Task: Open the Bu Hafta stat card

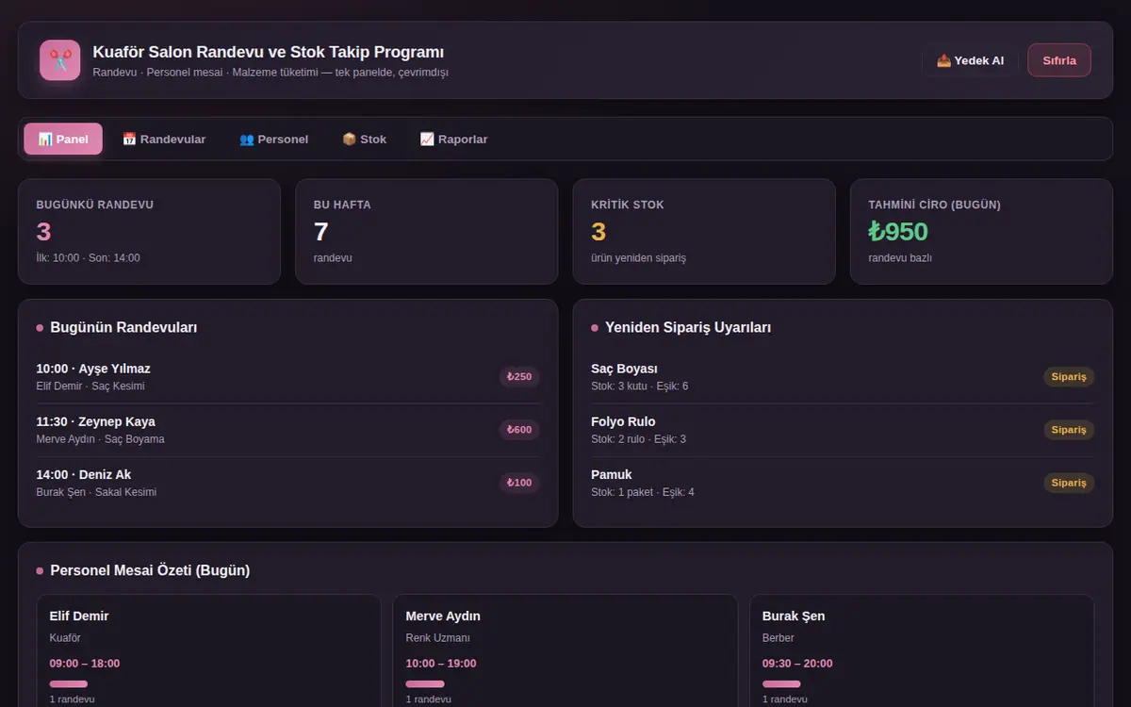Action: (x=427, y=232)
